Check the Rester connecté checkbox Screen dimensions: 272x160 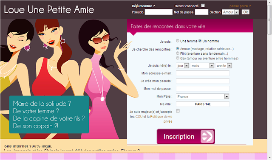(203, 6)
